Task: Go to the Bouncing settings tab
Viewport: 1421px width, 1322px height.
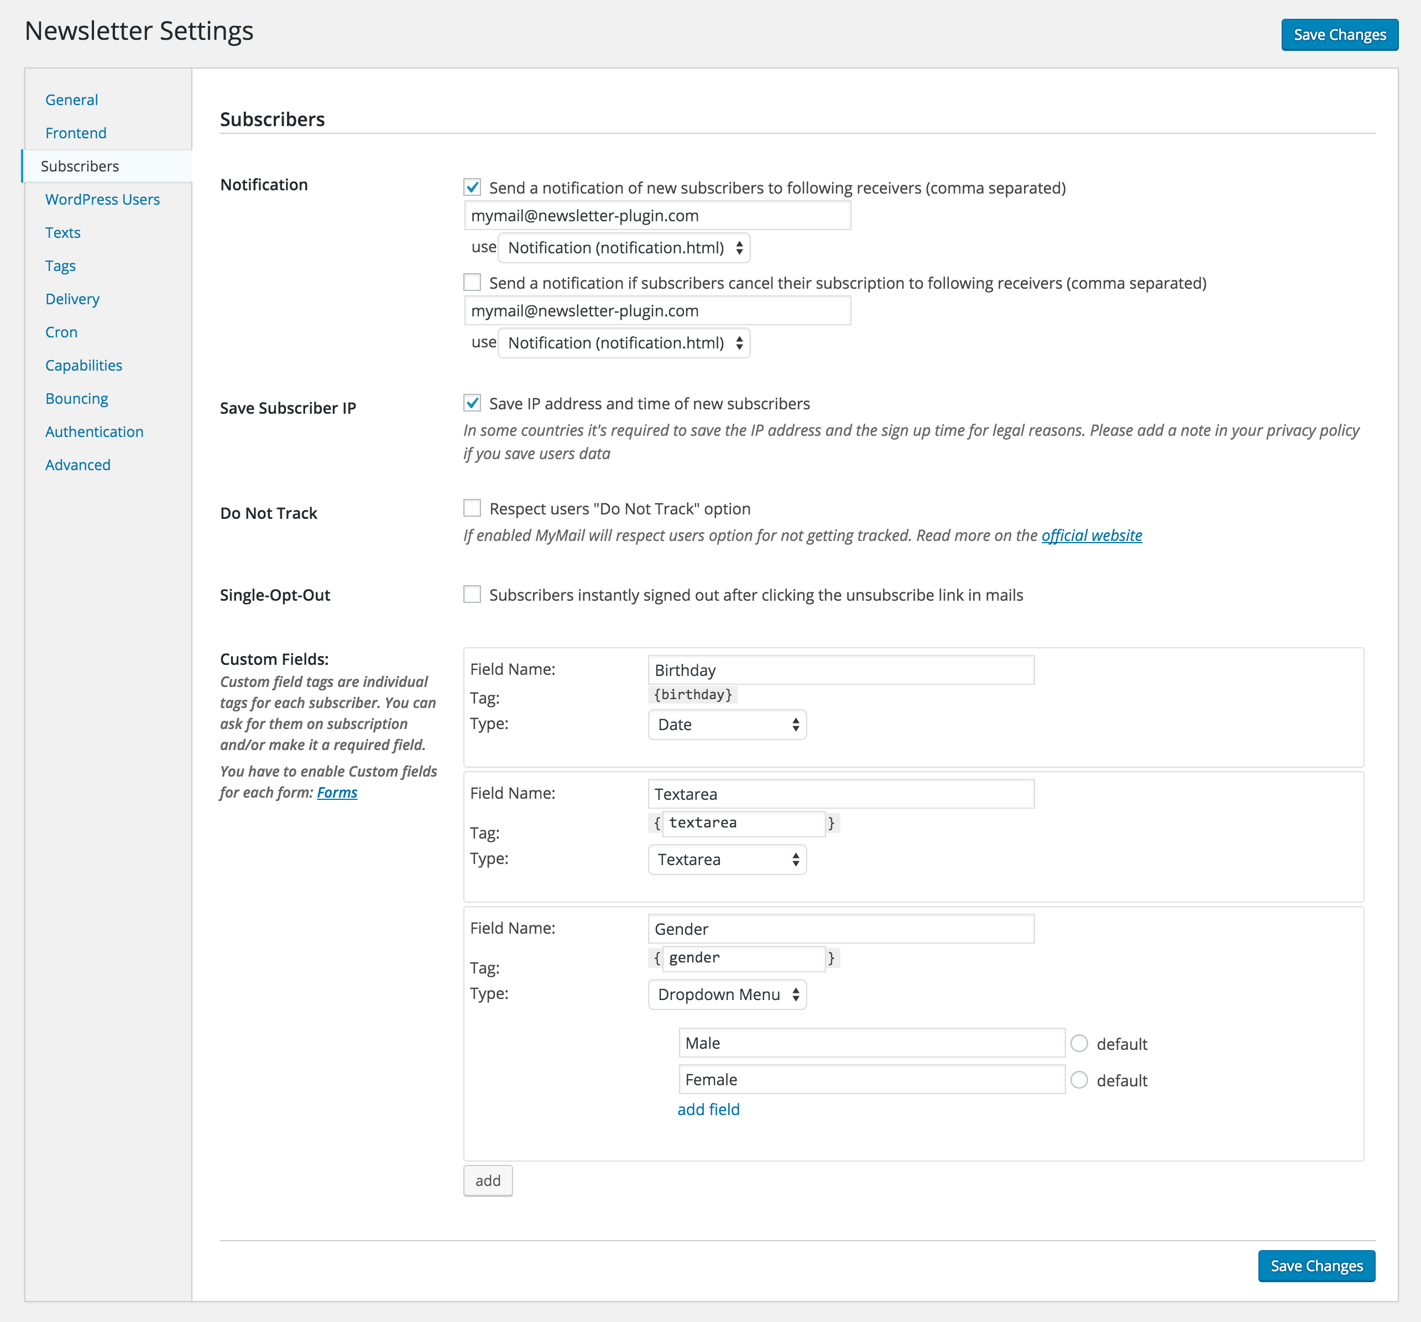Action: click(x=76, y=398)
